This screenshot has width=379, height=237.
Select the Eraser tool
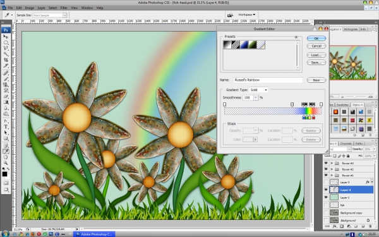[x=6, y=96]
